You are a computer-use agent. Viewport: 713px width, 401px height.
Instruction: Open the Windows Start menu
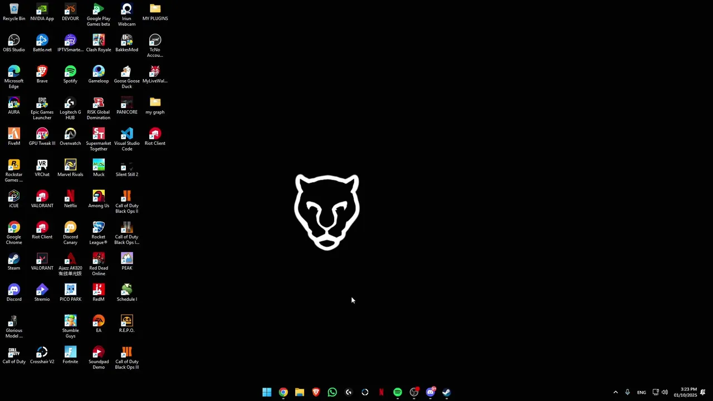[x=267, y=392]
